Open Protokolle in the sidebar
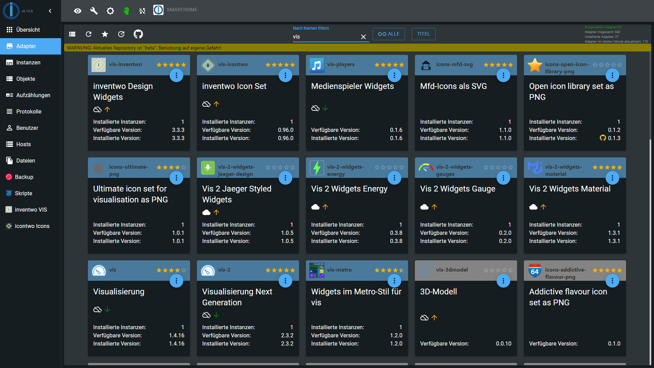654x368 pixels. click(x=31, y=111)
